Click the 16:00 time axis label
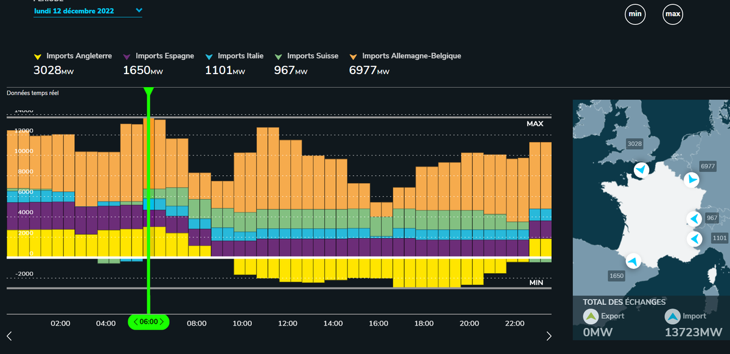The height and width of the screenshot is (354, 730). coord(378,323)
